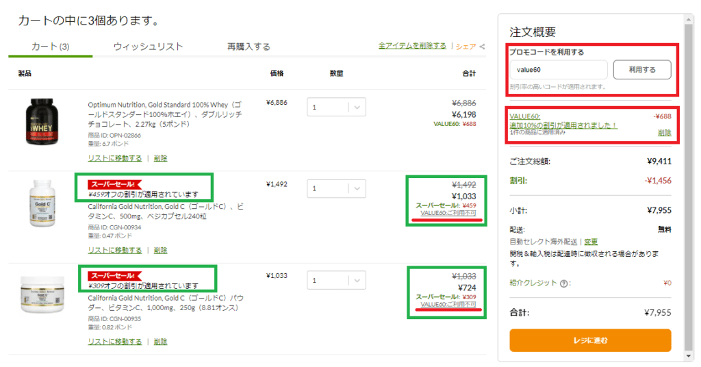701x367 pixels.
Task: Click the 割引 -¥1,456 amount
Action: pos(658,181)
